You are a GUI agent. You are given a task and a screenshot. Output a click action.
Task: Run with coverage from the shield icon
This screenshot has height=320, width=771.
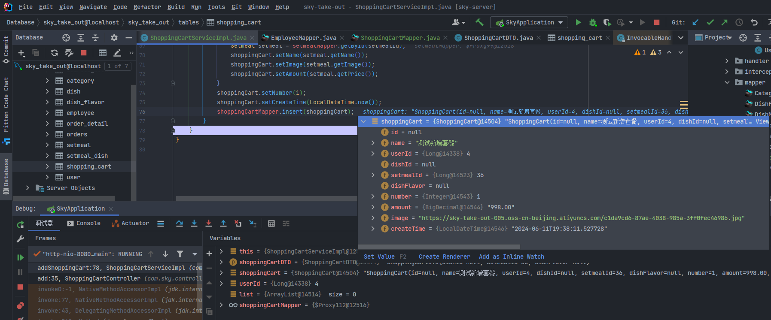(x=607, y=22)
